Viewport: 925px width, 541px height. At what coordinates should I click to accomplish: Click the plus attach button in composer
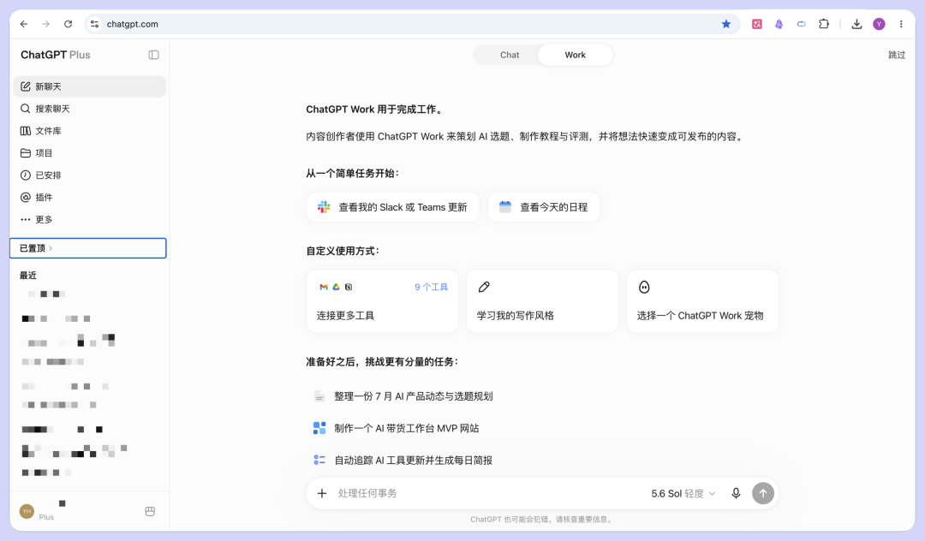pos(321,493)
